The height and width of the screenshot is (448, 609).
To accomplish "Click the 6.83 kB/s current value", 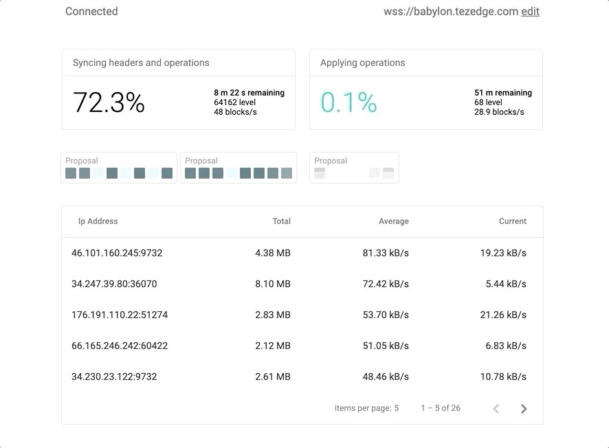I will (506, 346).
